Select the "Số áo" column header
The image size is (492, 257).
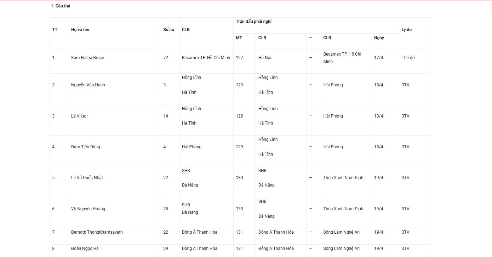pos(169,30)
